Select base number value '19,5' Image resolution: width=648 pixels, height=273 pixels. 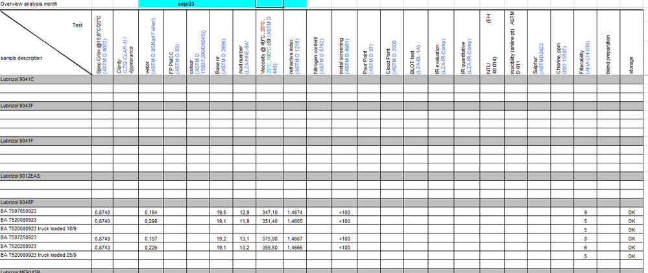221,212
